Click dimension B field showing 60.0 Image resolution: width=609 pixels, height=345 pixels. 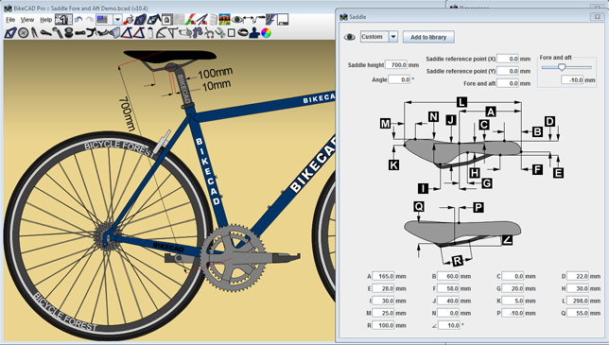click(448, 276)
